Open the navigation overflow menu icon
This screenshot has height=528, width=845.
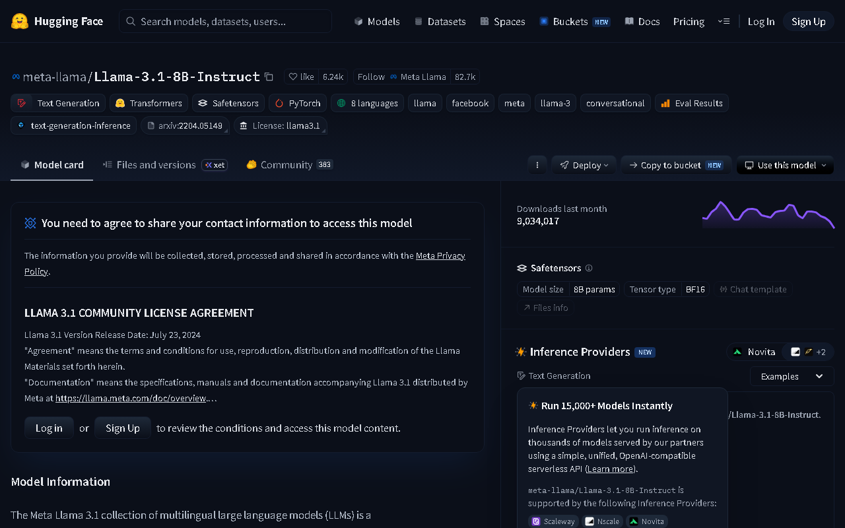click(723, 21)
